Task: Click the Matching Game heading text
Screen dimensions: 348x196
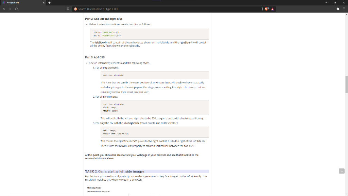Action: (x=95, y=187)
